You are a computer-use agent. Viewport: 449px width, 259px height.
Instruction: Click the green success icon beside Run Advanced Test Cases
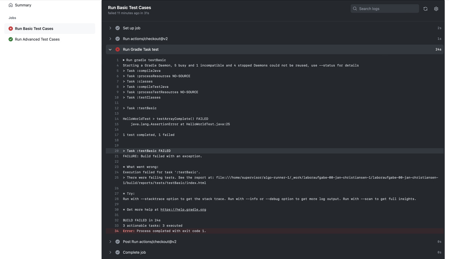tap(11, 39)
